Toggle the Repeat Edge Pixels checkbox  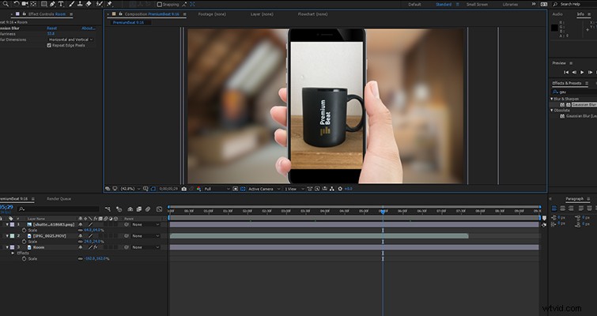(49, 45)
